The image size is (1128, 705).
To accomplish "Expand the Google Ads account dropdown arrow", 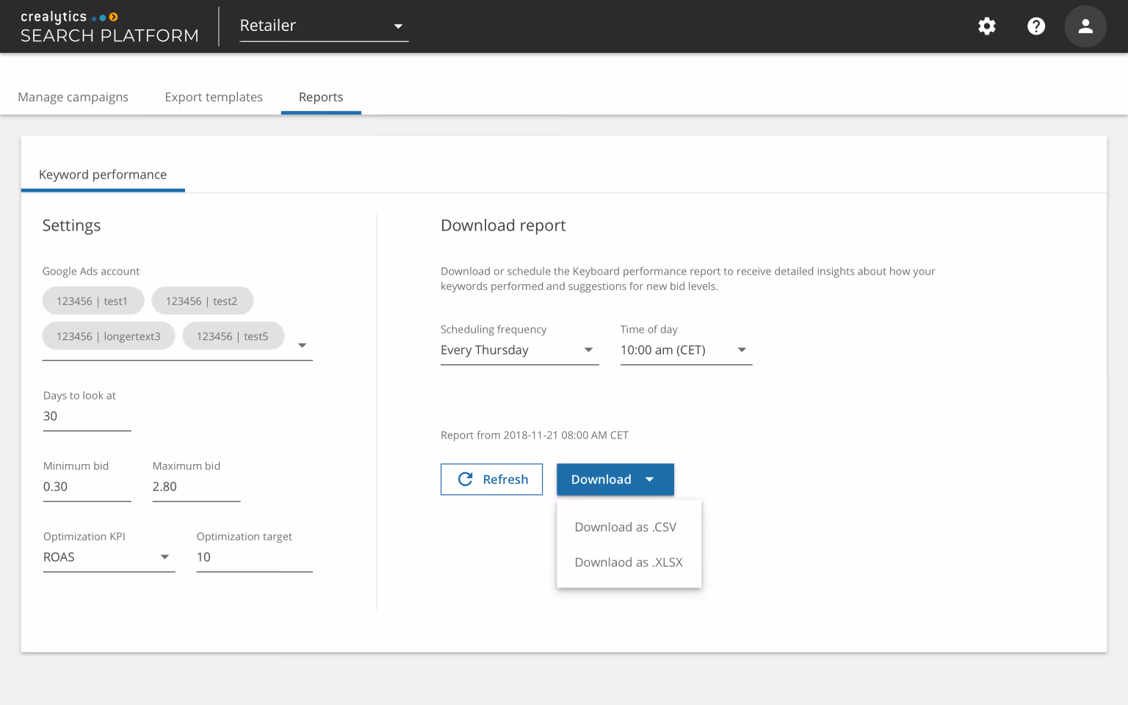I will point(302,345).
